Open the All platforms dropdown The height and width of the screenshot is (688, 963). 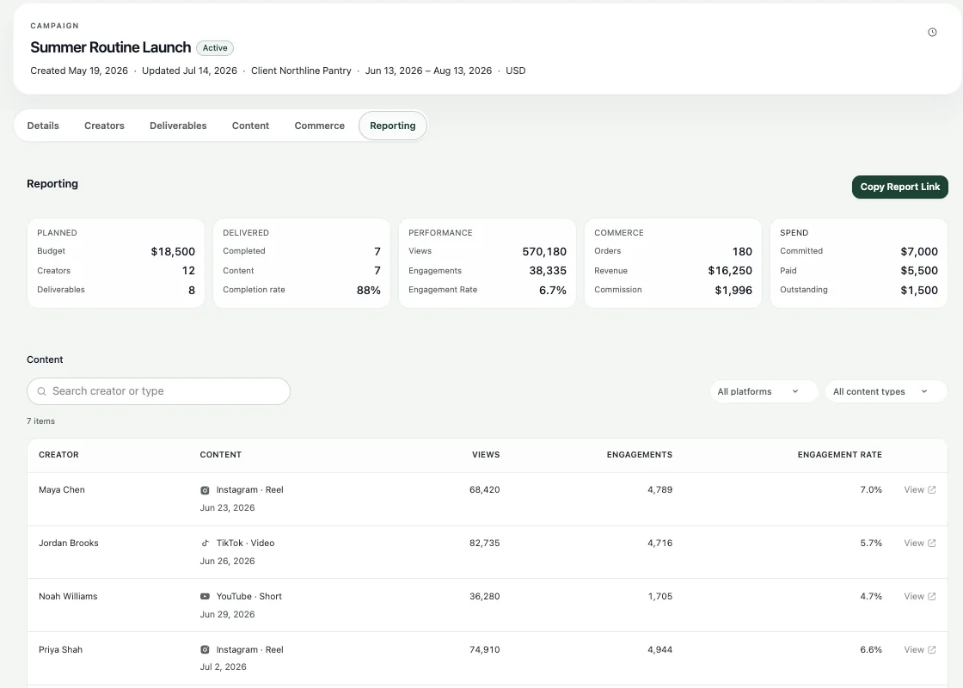764,391
